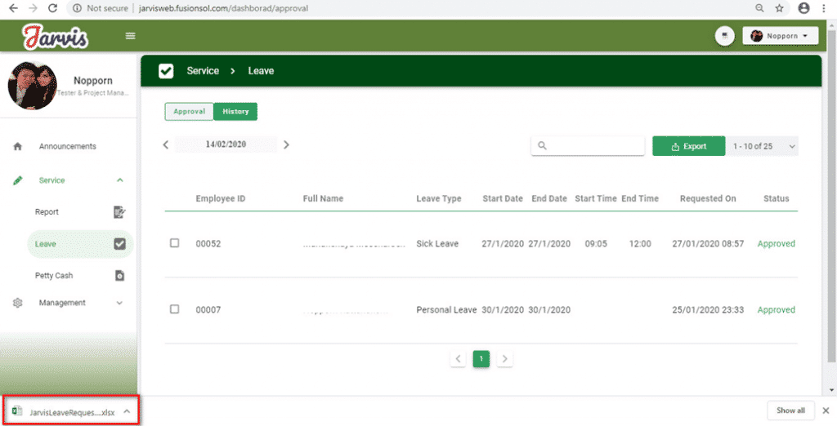Click the Announcements home icon
Viewport: 837px width, 426px height.
click(18, 147)
